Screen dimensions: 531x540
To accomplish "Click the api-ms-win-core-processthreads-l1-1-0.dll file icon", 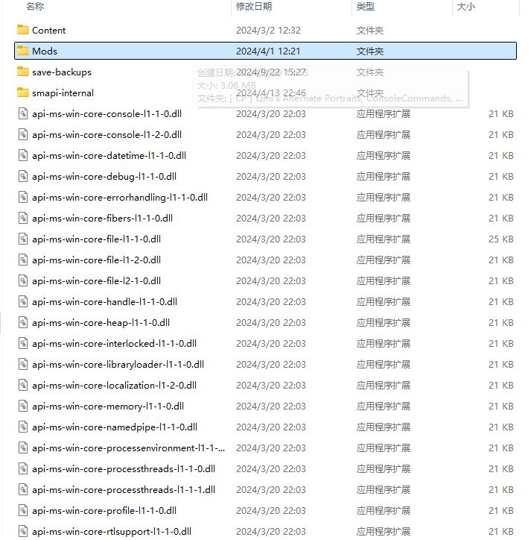I will click(23, 468).
